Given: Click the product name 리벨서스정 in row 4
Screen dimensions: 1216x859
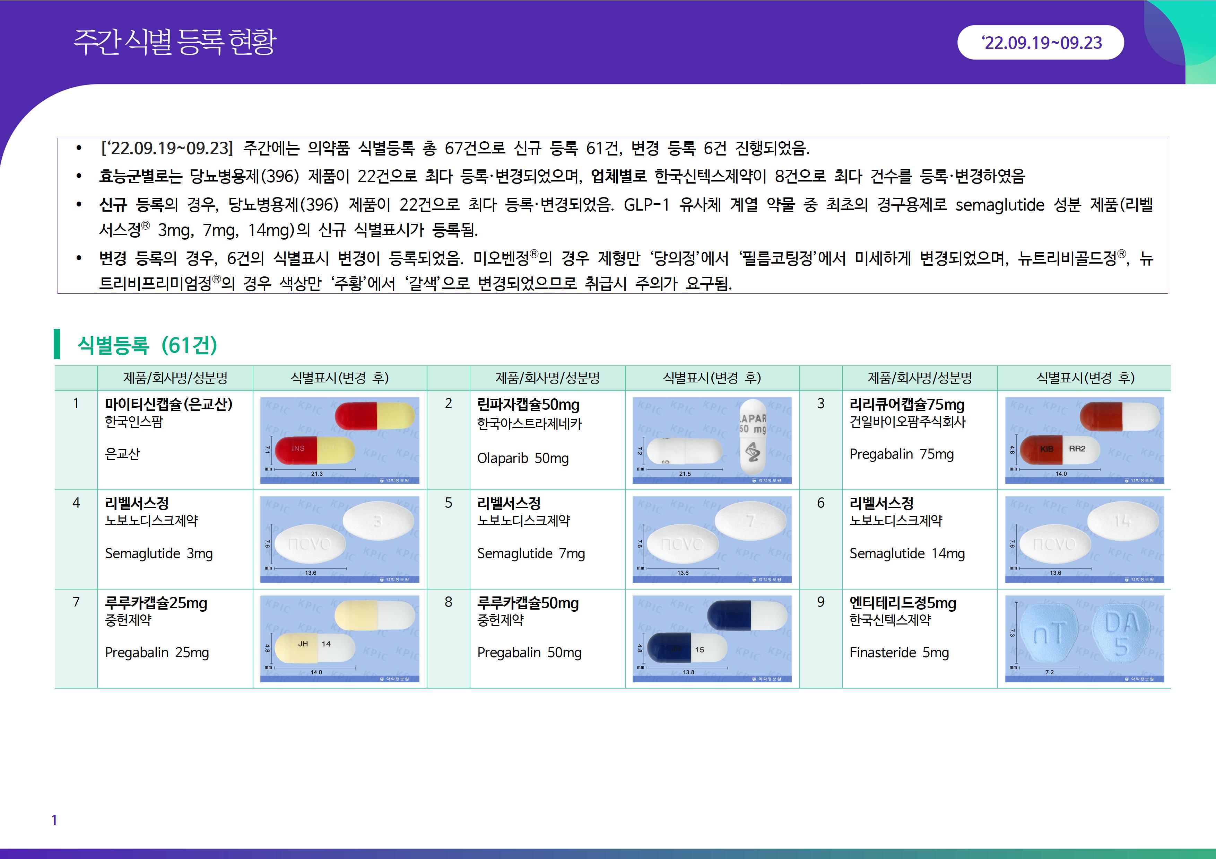Looking at the screenshot, I should pyautogui.click(x=137, y=503).
